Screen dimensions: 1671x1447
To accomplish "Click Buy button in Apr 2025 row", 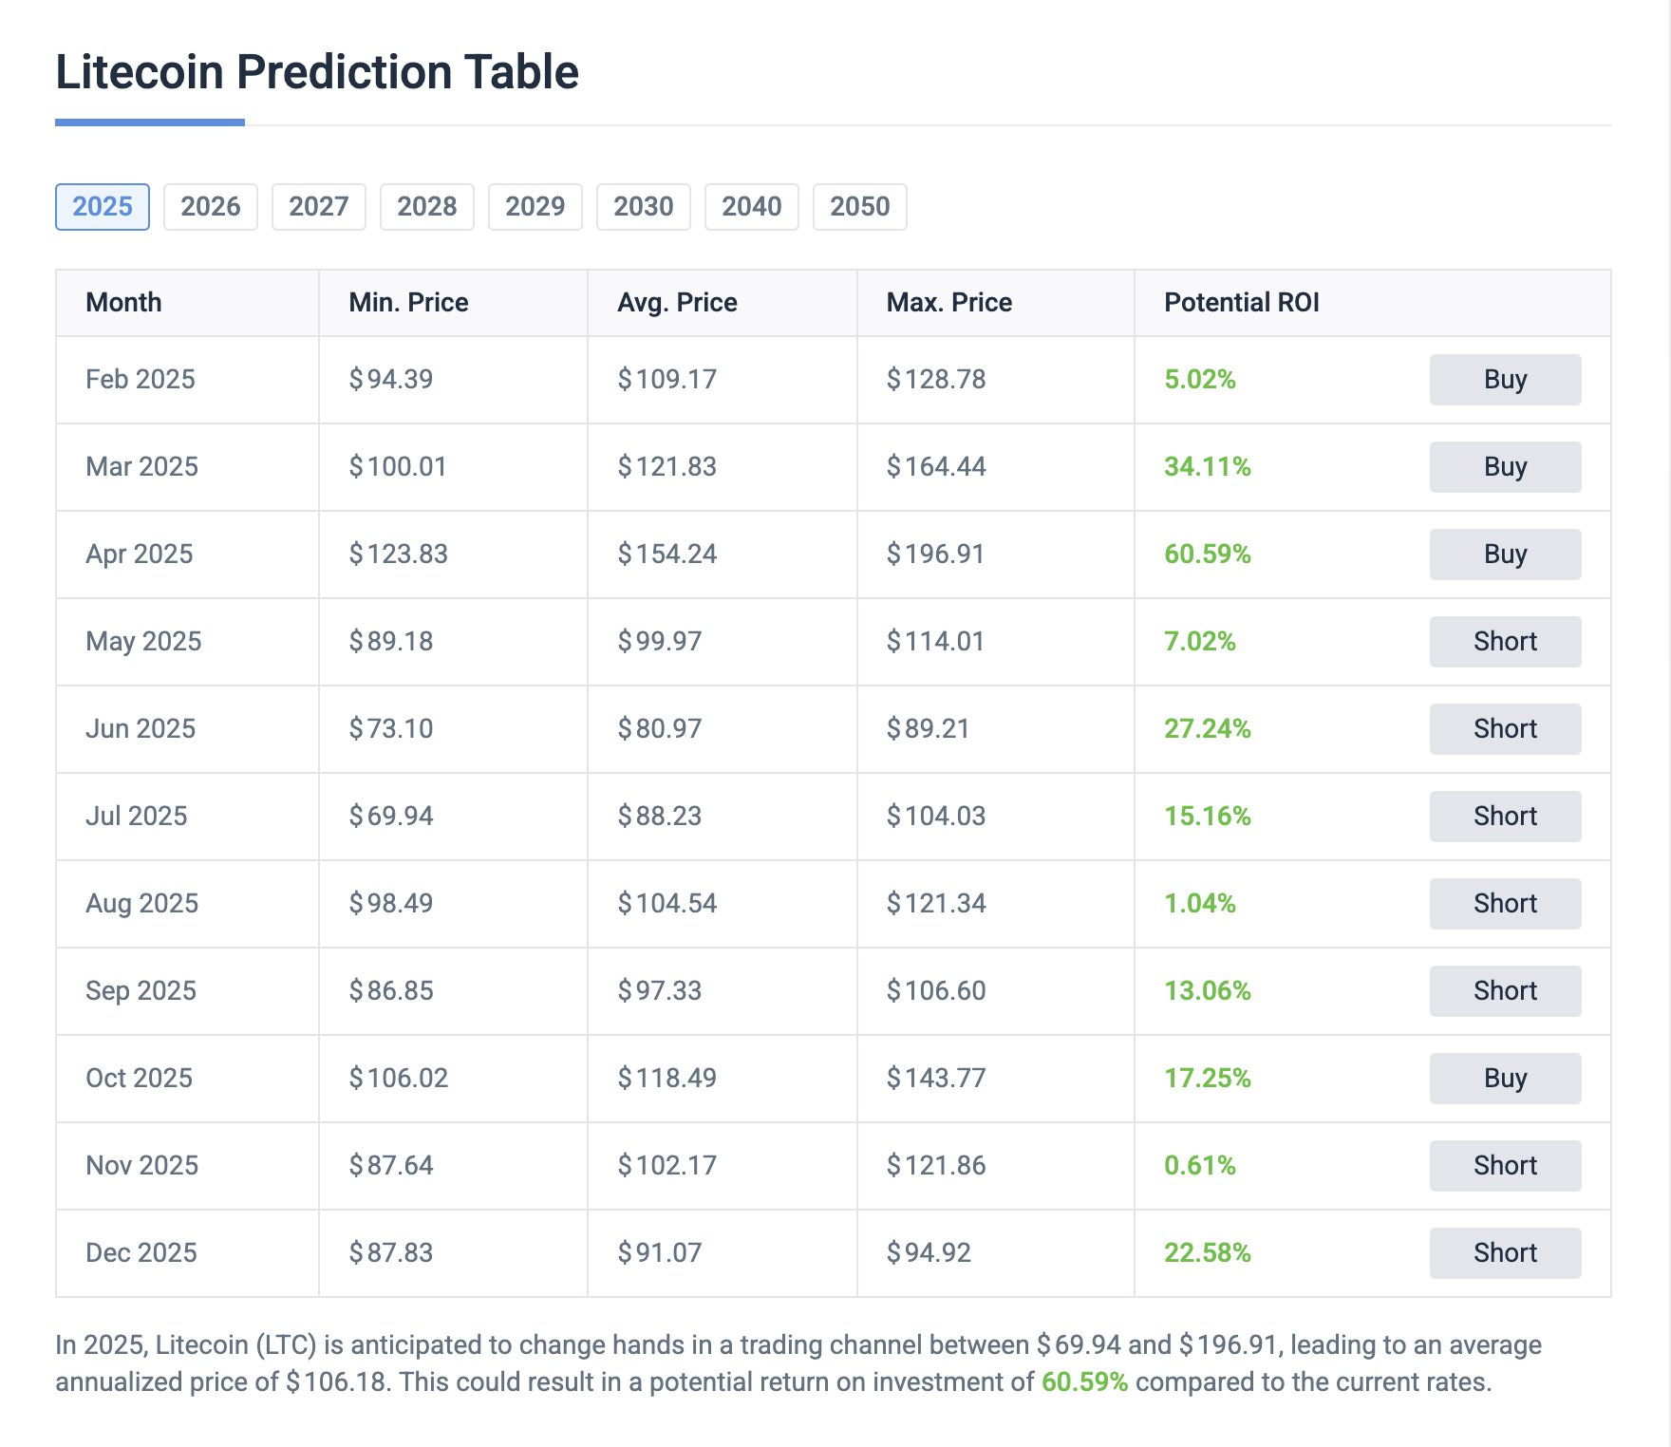I will tap(1506, 554).
